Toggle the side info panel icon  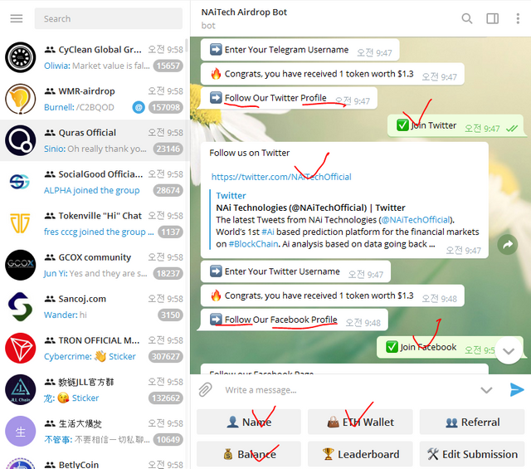pyautogui.click(x=492, y=18)
